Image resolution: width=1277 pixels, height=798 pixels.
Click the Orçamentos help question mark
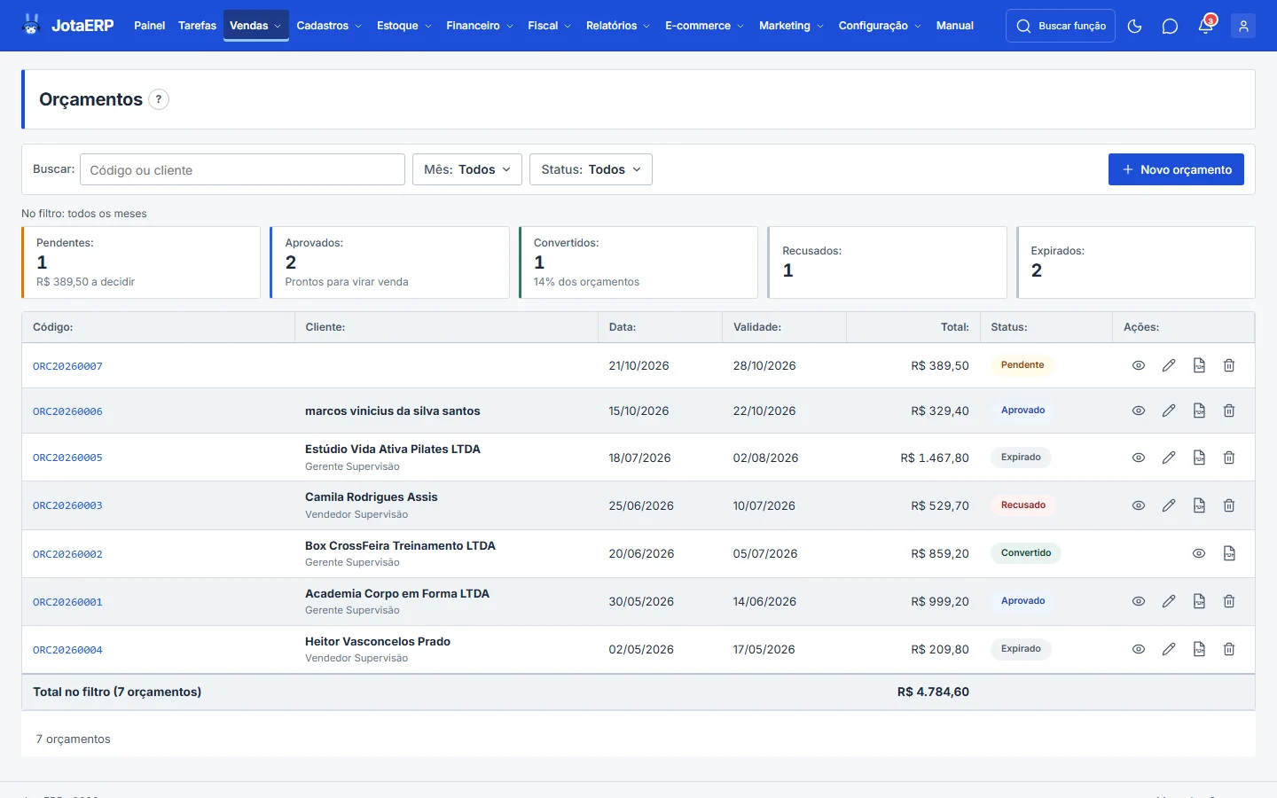coord(158,99)
